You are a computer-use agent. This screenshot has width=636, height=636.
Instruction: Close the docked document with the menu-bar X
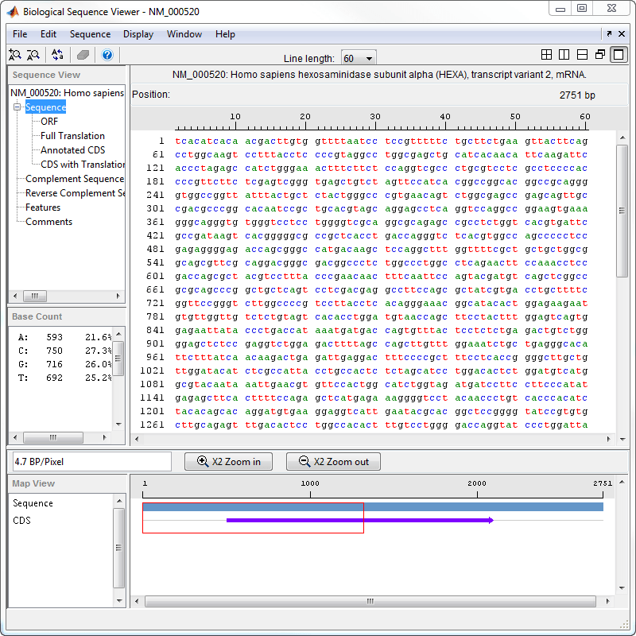click(x=622, y=34)
